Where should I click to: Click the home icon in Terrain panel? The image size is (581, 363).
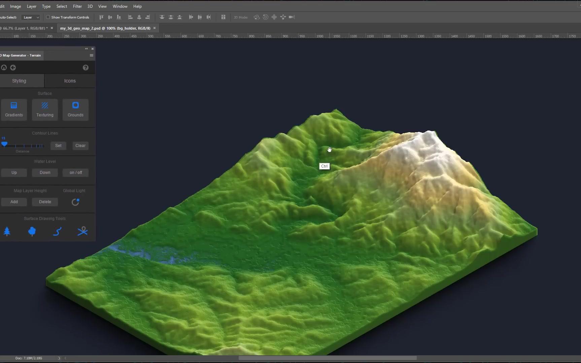point(4,68)
